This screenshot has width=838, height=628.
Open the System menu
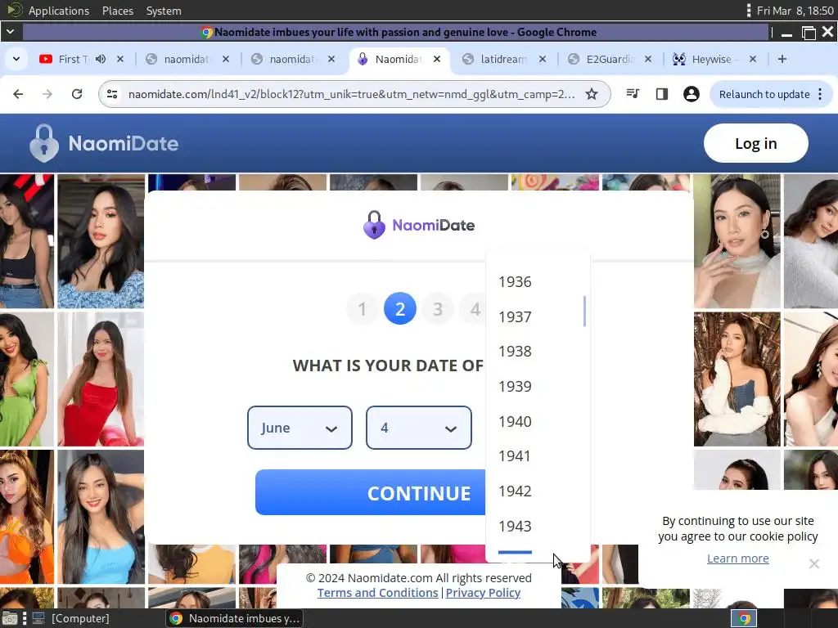[x=164, y=11]
